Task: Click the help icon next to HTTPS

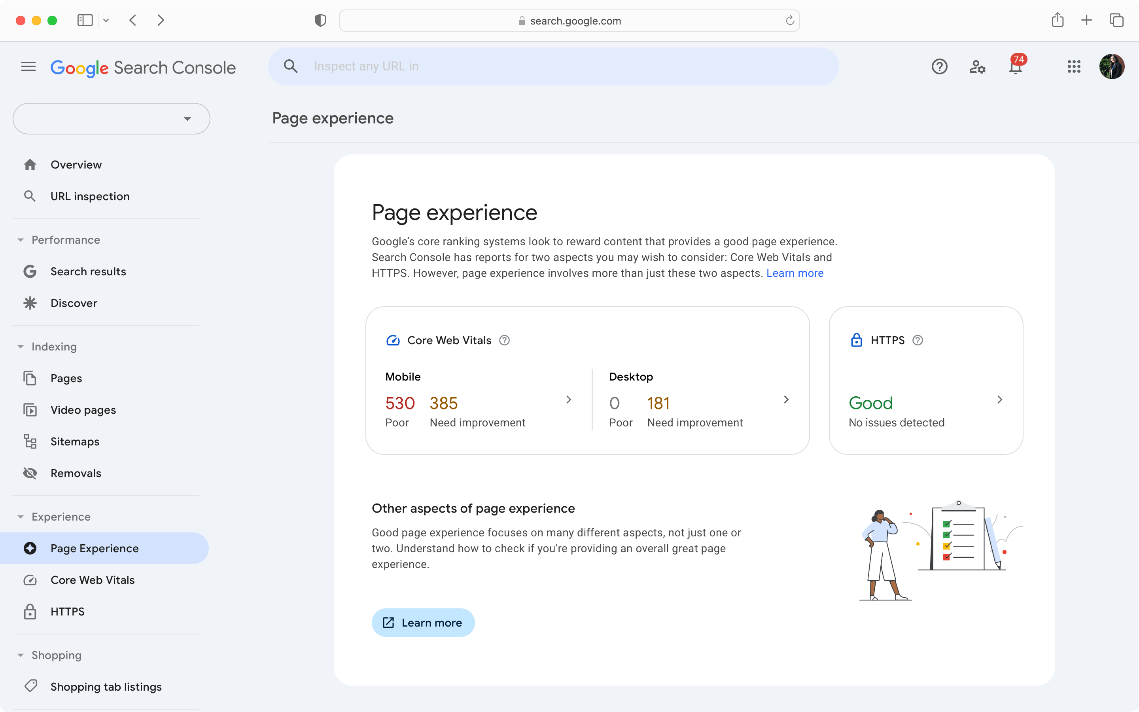Action: (x=918, y=341)
